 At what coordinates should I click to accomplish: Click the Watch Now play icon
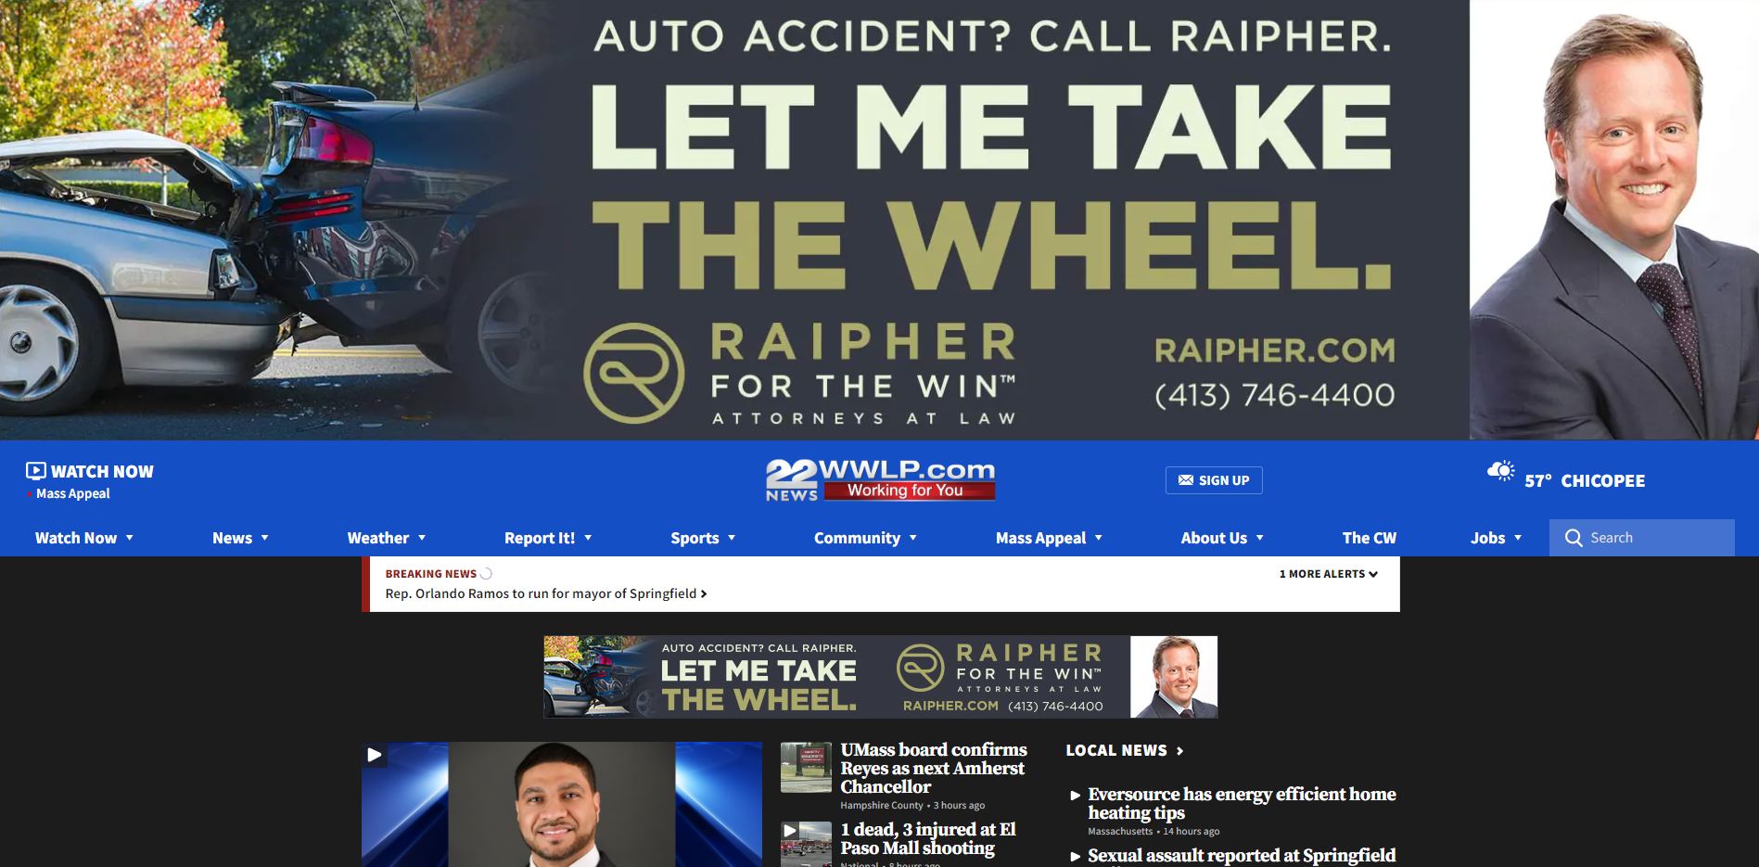(x=35, y=470)
